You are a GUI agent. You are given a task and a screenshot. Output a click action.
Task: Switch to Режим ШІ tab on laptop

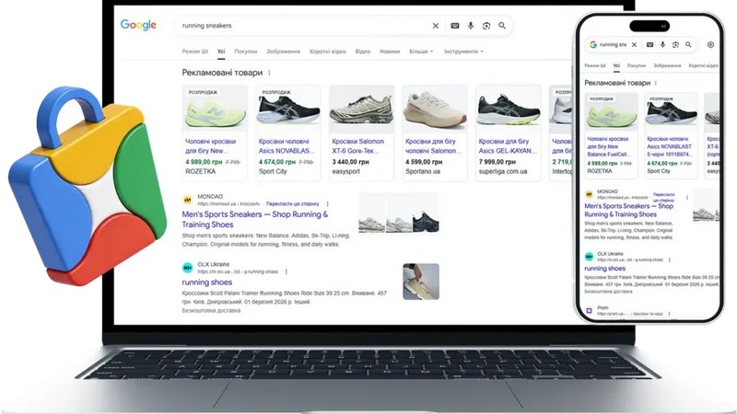(194, 52)
